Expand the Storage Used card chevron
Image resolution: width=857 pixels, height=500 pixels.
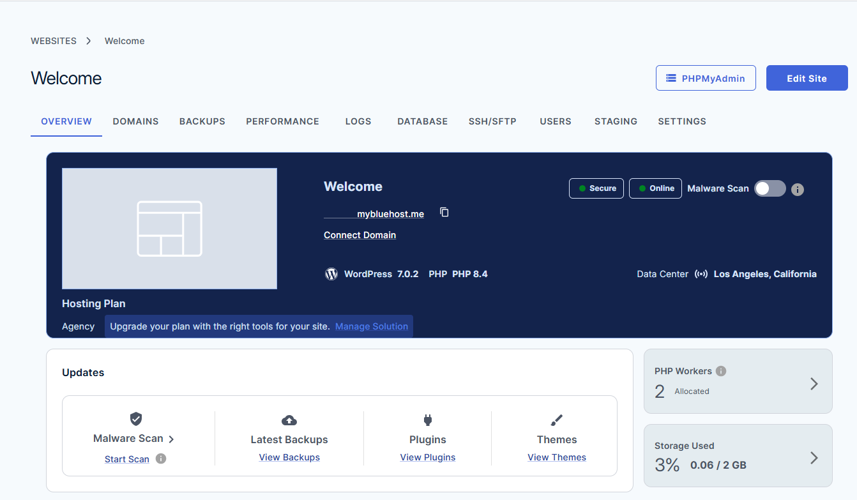pos(814,458)
